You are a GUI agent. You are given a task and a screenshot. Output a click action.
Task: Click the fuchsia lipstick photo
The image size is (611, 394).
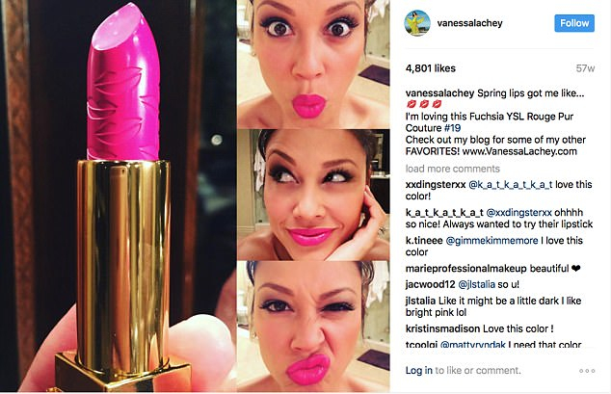click(119, 197)
